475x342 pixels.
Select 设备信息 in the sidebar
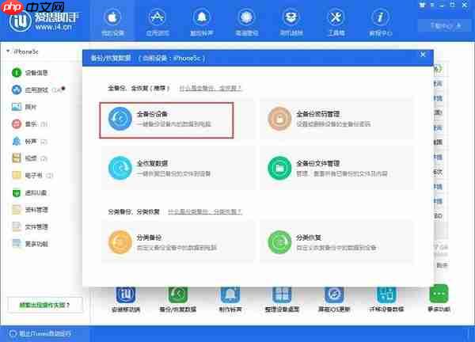click(30, 73)
